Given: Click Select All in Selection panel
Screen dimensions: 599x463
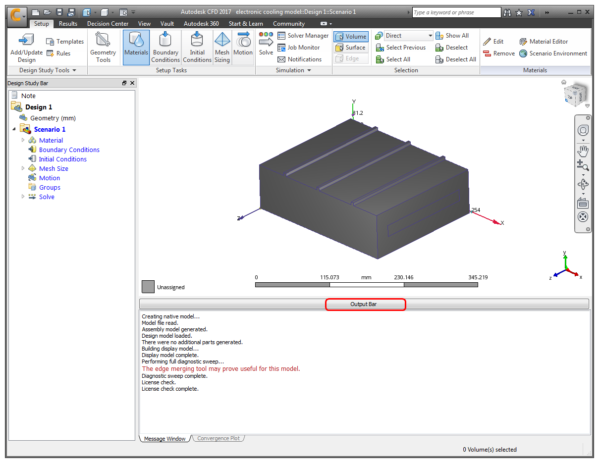Looking at the screenshot, I should pos(393,59).
